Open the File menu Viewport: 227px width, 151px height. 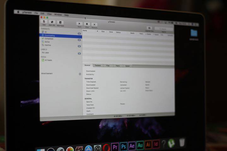pos(36,13)
